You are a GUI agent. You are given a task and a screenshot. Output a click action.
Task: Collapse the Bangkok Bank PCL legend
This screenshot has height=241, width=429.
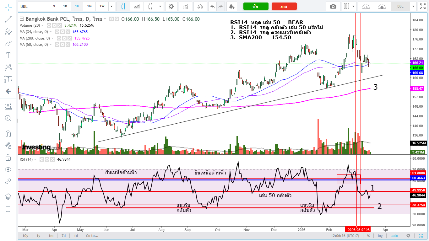click(22, 19)
